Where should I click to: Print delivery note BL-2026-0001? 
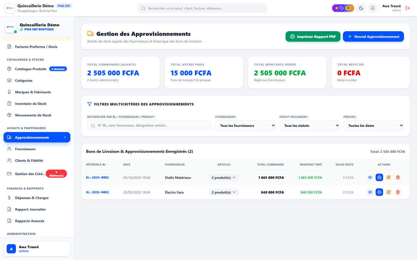pos(379,177)
